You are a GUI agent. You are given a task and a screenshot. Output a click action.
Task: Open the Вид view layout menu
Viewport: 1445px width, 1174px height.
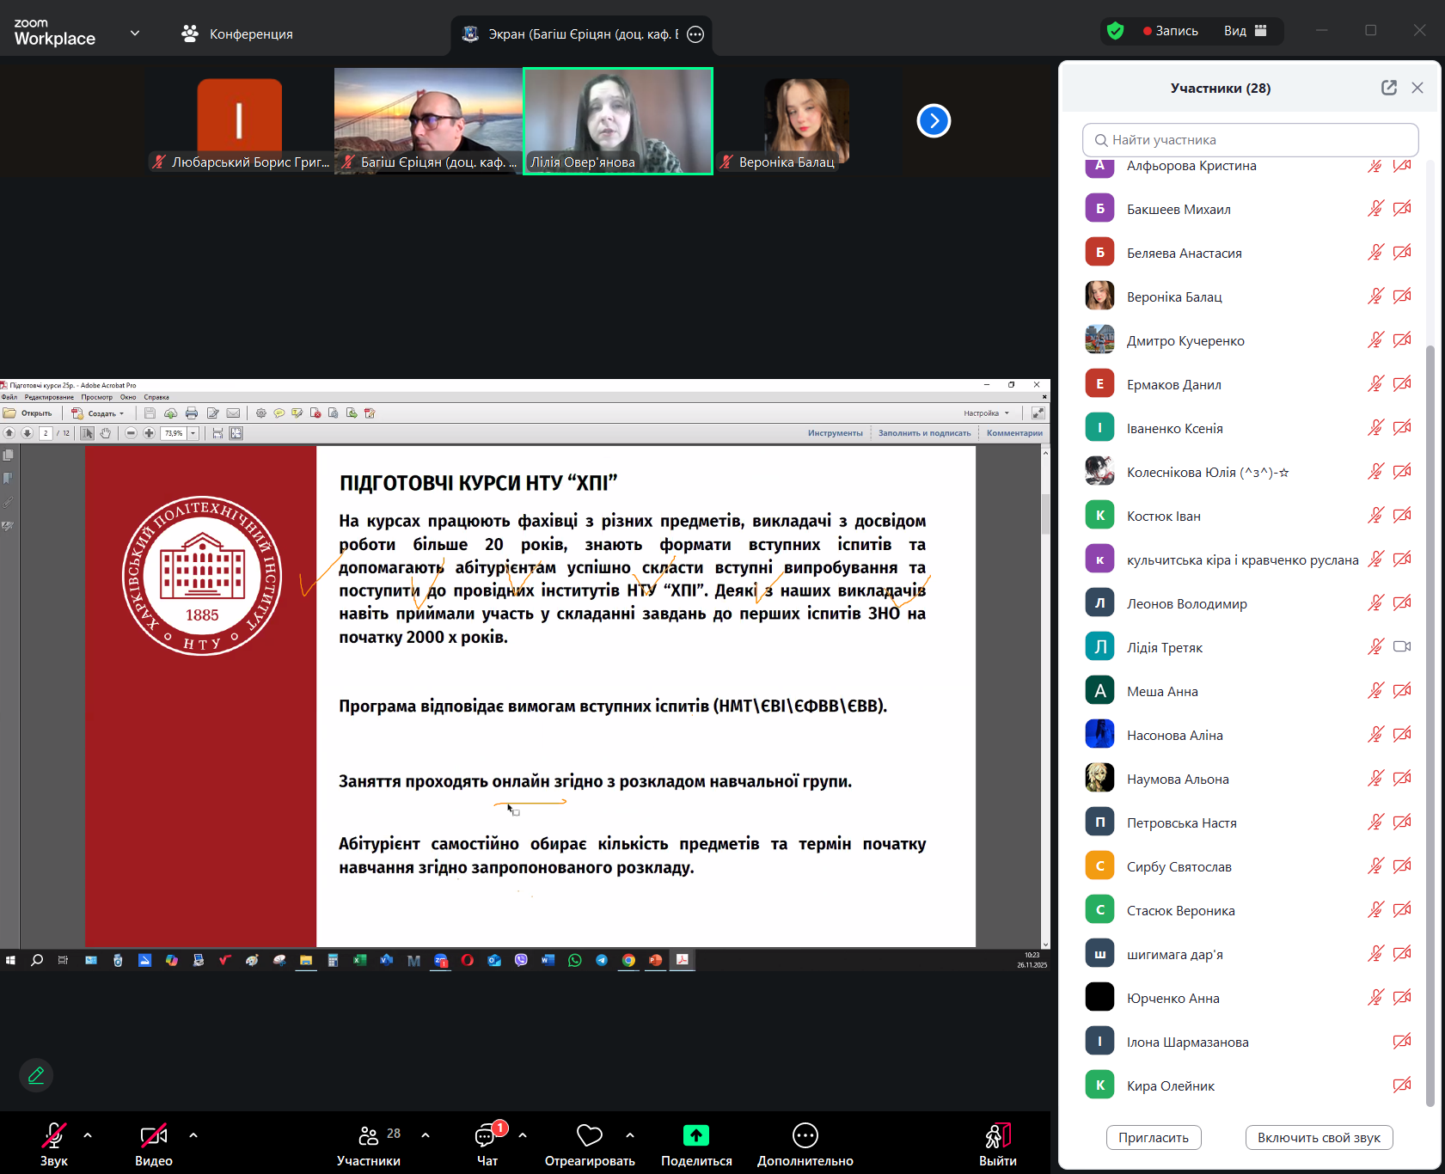(1246, 31)
